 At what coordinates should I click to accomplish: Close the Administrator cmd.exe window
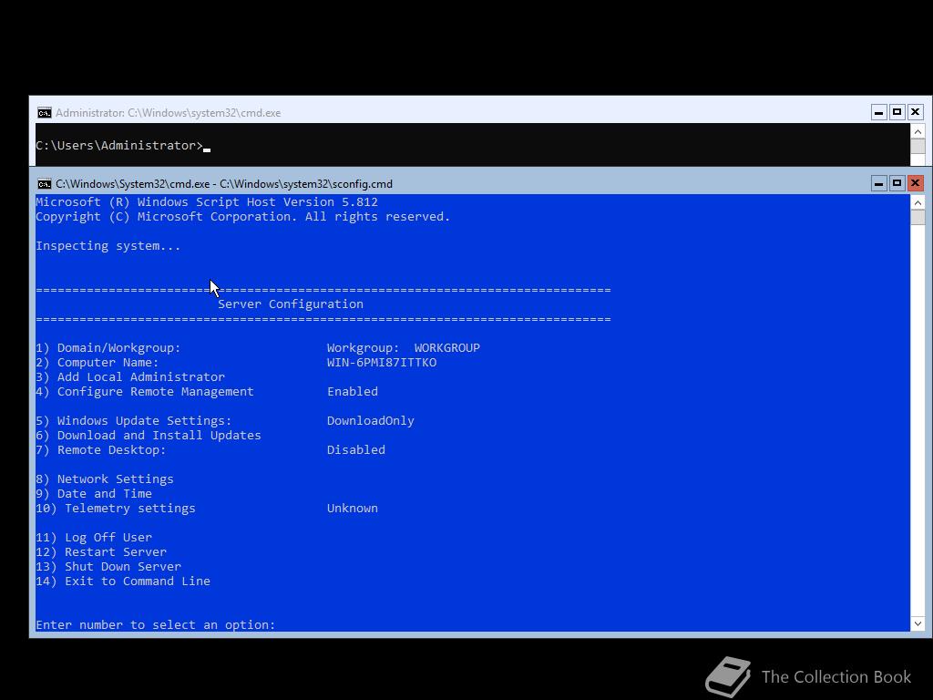(915, 112)
